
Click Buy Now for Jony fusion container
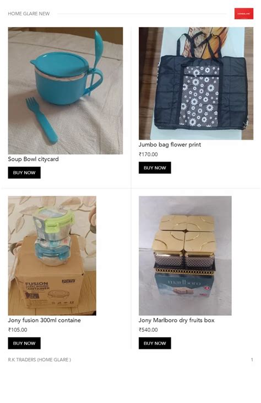[x=24, y=343]
